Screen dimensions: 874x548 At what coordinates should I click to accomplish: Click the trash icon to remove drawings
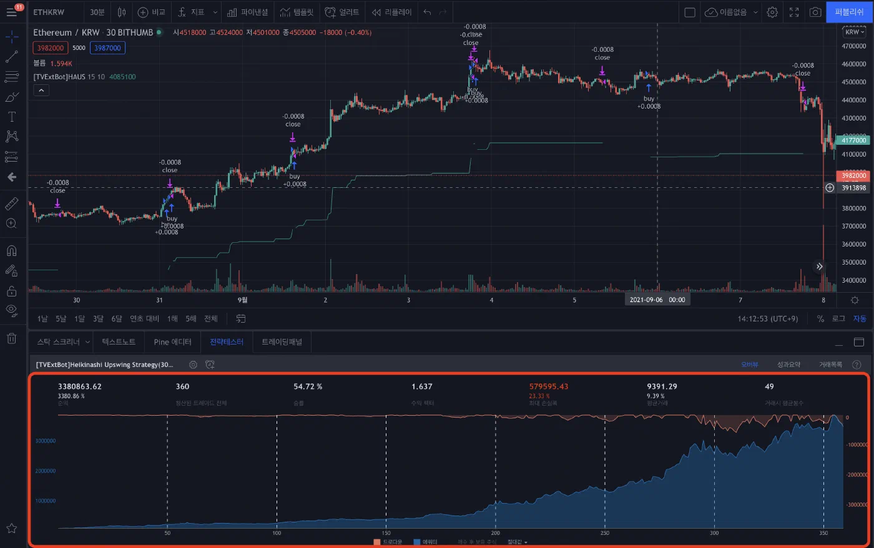click(x=11, y=338)
